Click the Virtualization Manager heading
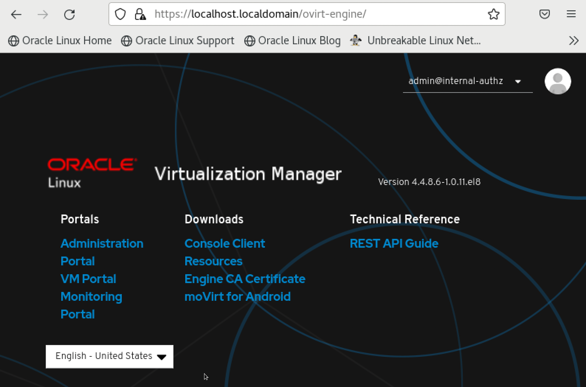This screenshot has width=586, height=387. pyautogui.click(x=248, y=174)
